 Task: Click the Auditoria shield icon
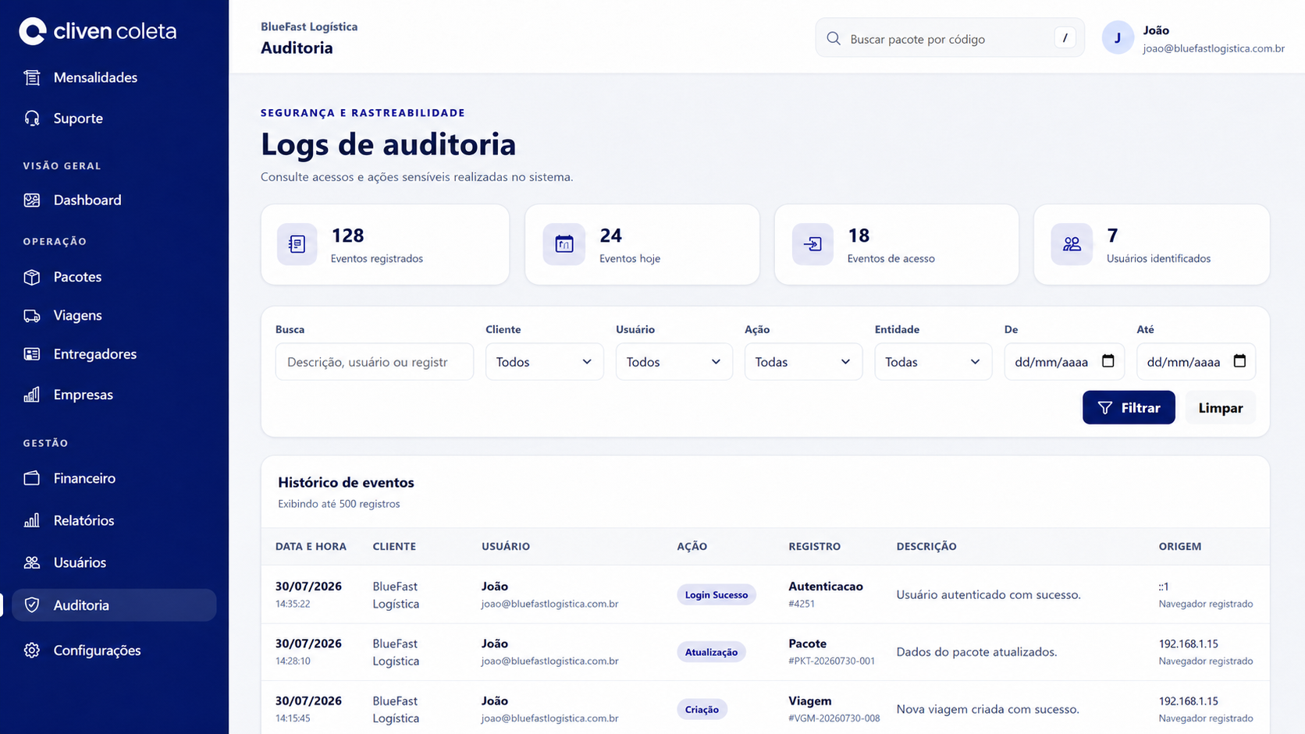tap(32, 605)
